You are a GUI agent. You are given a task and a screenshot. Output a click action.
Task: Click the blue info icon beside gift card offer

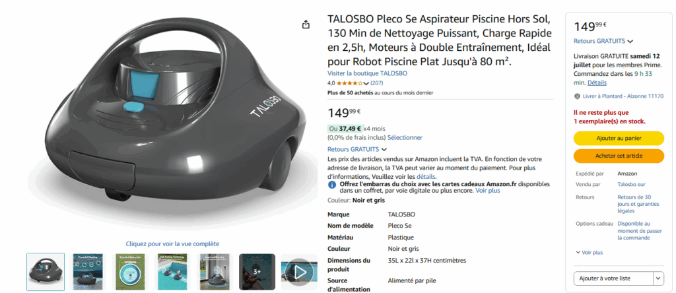tap(332, 185)
